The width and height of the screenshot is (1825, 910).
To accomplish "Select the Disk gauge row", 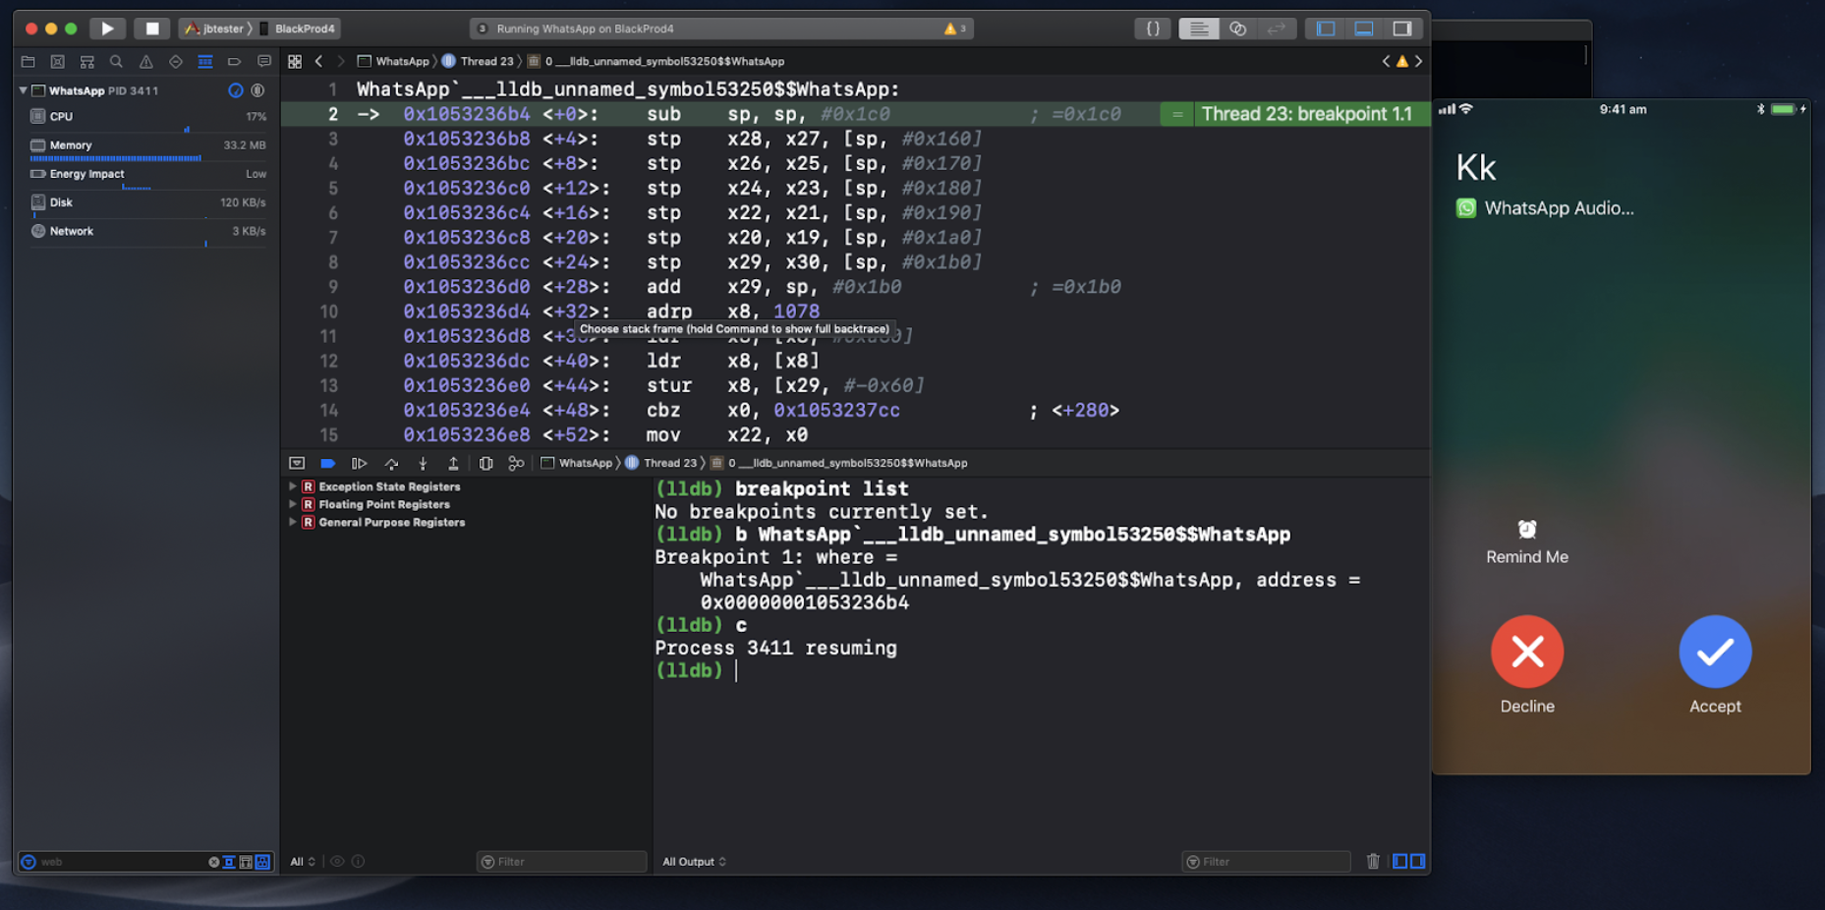I will point(147,203).
